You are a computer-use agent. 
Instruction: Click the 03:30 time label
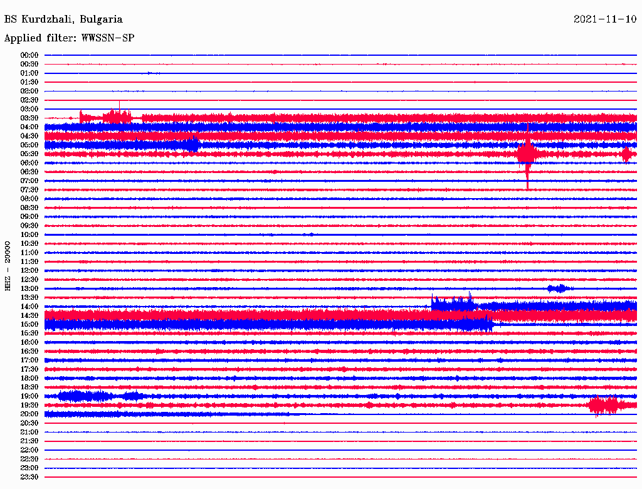tap(29, 118)
